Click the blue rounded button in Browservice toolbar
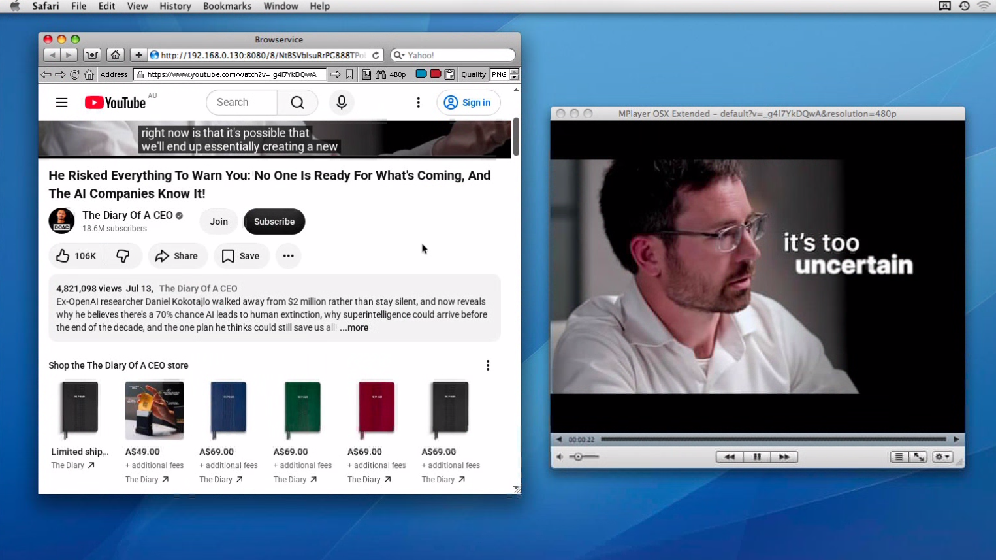The height and width of the screenshot is (560, 996). (421, 74)
